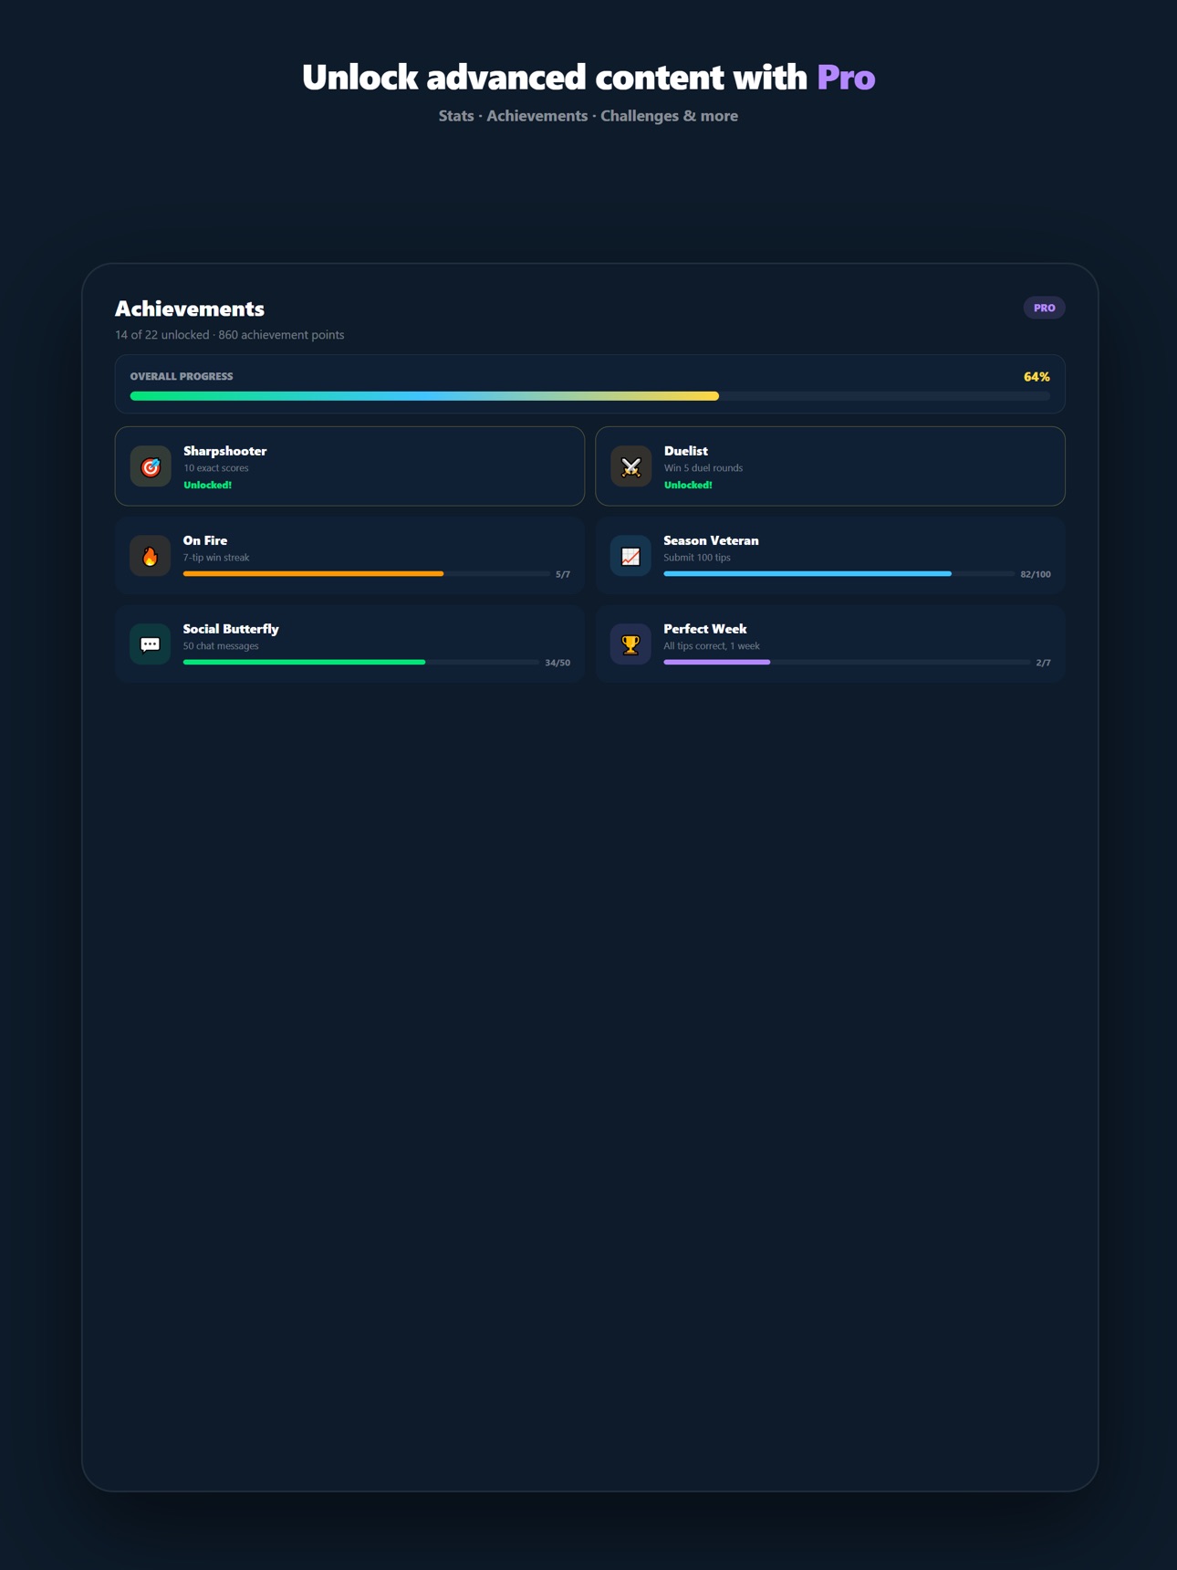Screen dimensions: 1177x1570
Task: Click the 'On Fire' title text
Action: [x=205, y=540]
